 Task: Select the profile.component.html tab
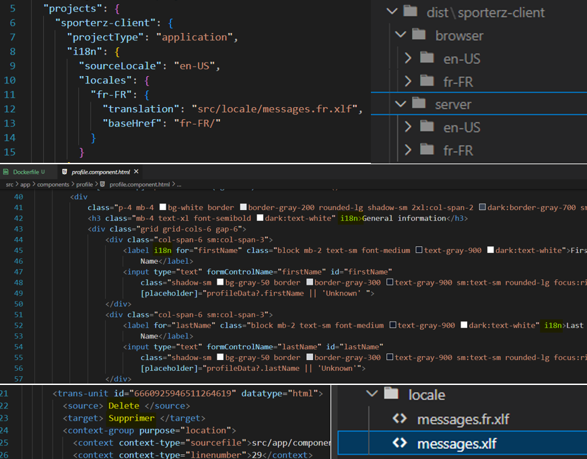tap(101, 172)
